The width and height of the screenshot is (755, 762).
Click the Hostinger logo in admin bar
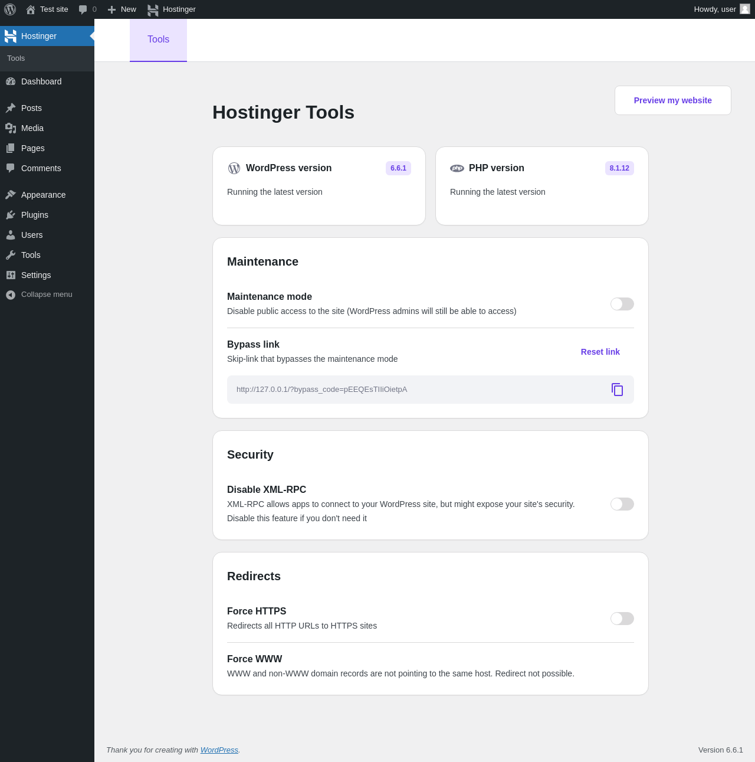(153, 9)
